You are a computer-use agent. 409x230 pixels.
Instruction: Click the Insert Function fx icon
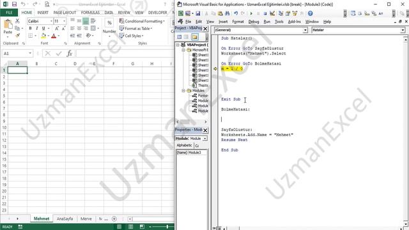point(70,54)
